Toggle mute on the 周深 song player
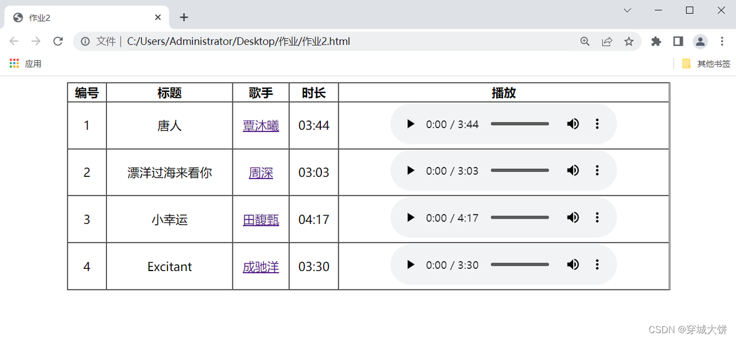736x340 pixels. (x=573, y=171)
